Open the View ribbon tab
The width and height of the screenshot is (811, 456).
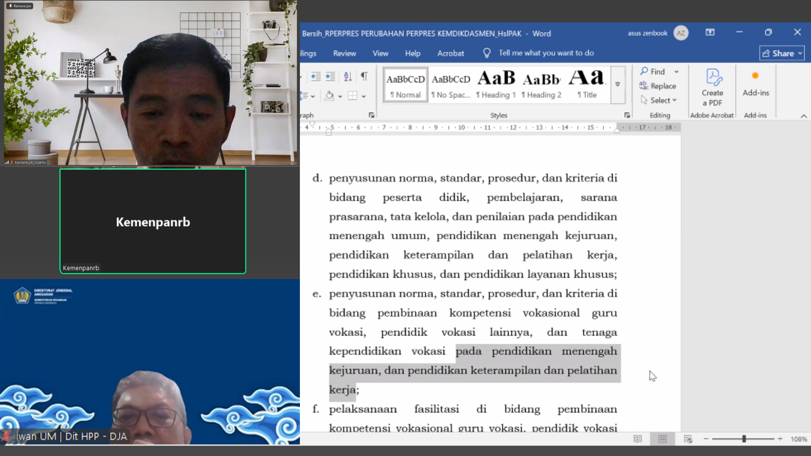(380, 53)
